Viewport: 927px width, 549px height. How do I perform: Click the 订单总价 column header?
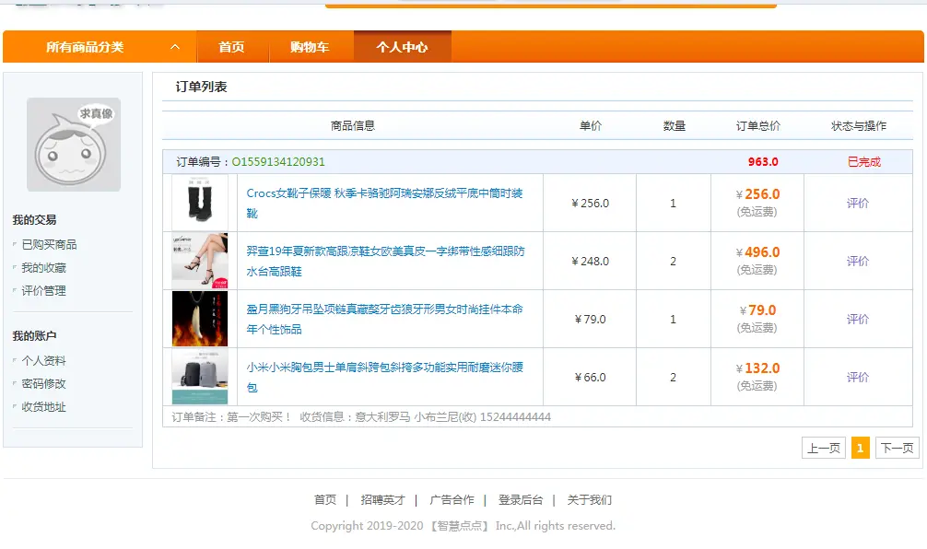coord(758,126)
